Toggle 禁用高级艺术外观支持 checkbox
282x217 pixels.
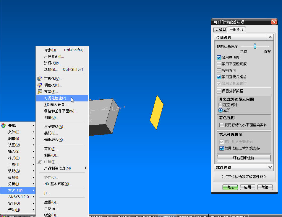222,148
